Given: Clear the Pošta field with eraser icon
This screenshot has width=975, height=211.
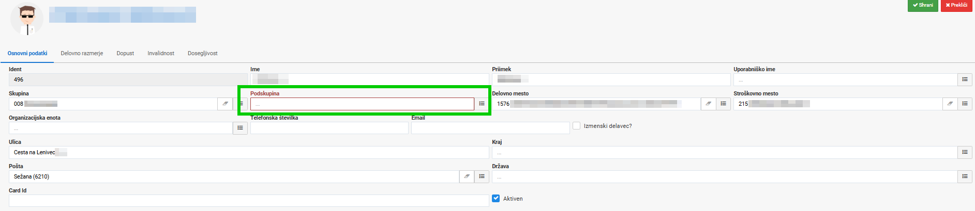Looking at the screenshot, I should (467, 176).
